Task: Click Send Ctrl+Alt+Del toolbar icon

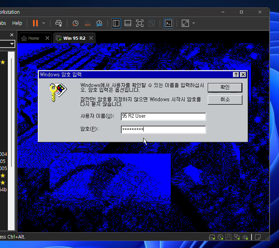Action: coord(59,23)
